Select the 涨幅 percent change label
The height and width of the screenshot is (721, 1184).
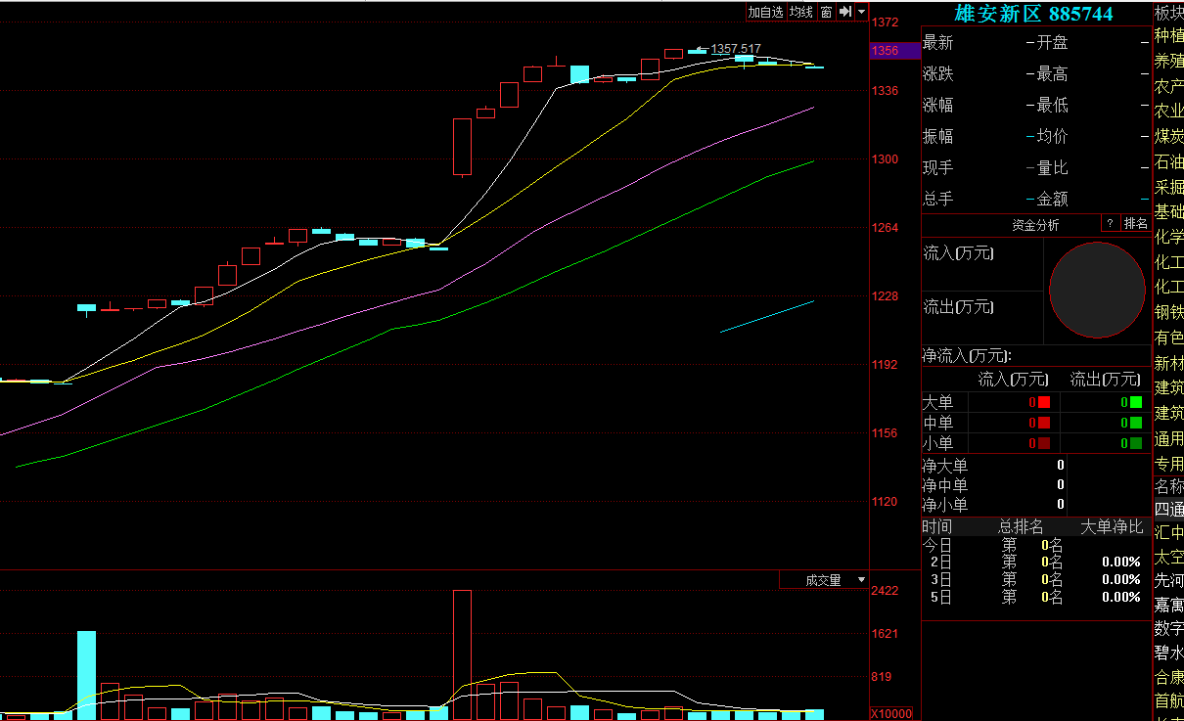pyautogui.click(x=937, y=106)
